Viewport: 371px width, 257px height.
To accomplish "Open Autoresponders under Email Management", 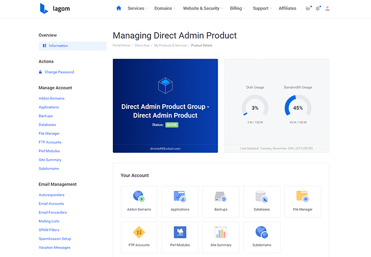I will click(x=52, y=195).
